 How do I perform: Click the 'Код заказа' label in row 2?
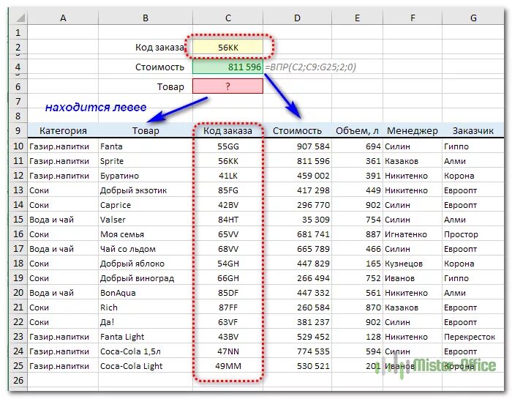[x=160, y=48]
